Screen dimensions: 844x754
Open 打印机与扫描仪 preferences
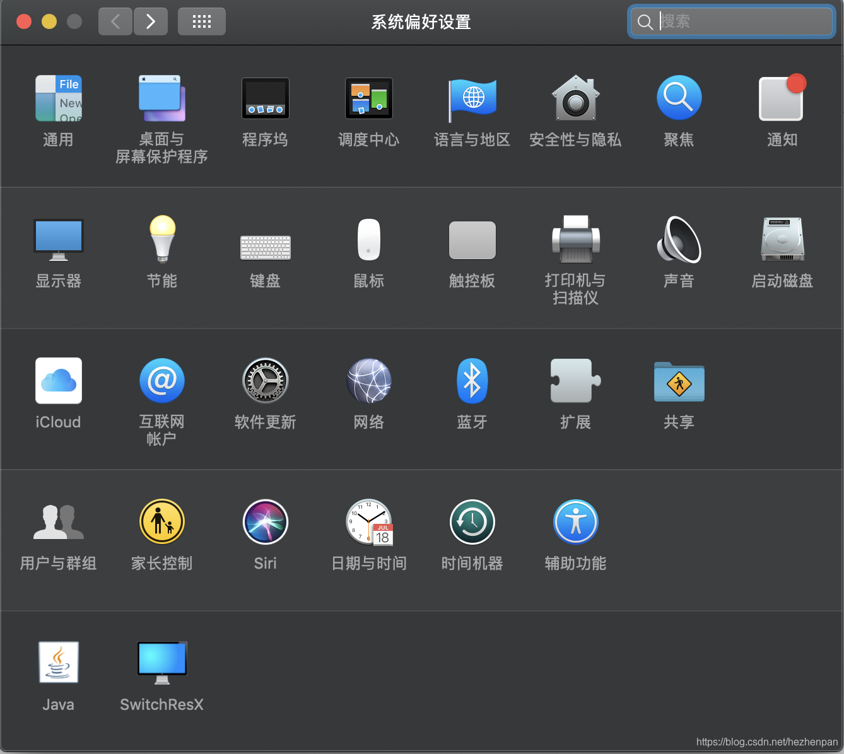[x=576, y=239]
